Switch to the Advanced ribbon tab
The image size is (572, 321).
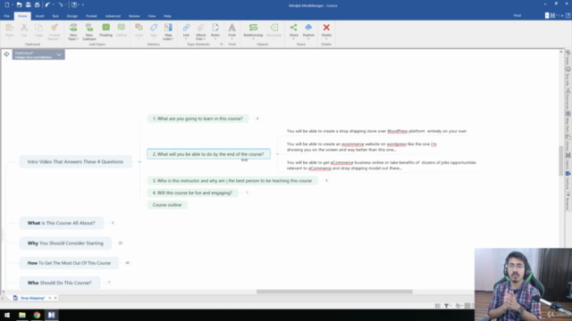113,16
